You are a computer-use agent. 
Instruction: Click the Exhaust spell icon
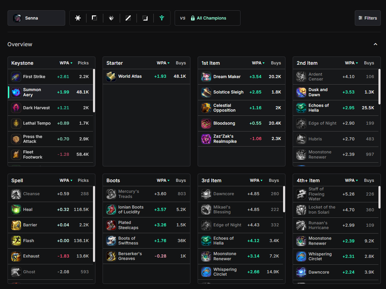(x=16, y=256)
